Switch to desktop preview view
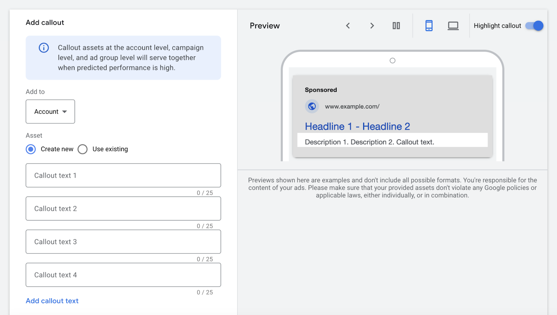Screen dimensions: 557x315 click(x=453, y=25)
